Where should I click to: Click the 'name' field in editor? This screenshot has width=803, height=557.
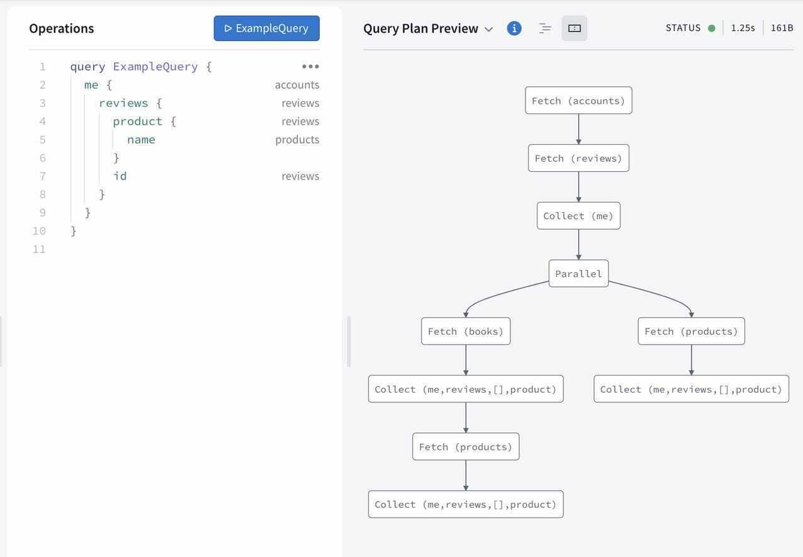(x=141, y=139)
